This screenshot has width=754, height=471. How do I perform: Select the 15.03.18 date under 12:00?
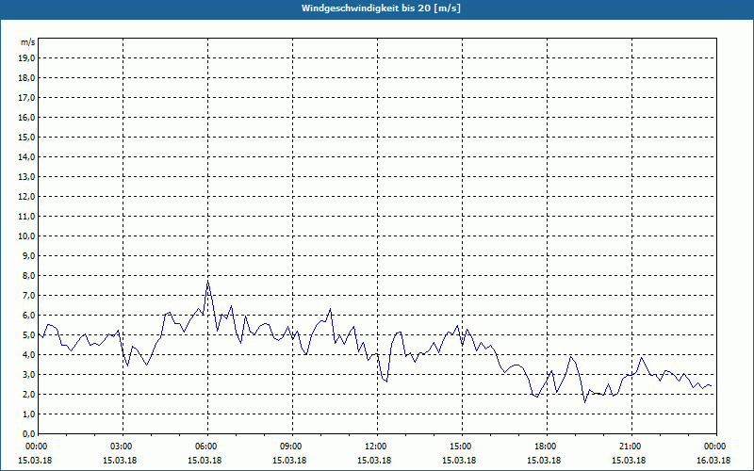[374, 461]
